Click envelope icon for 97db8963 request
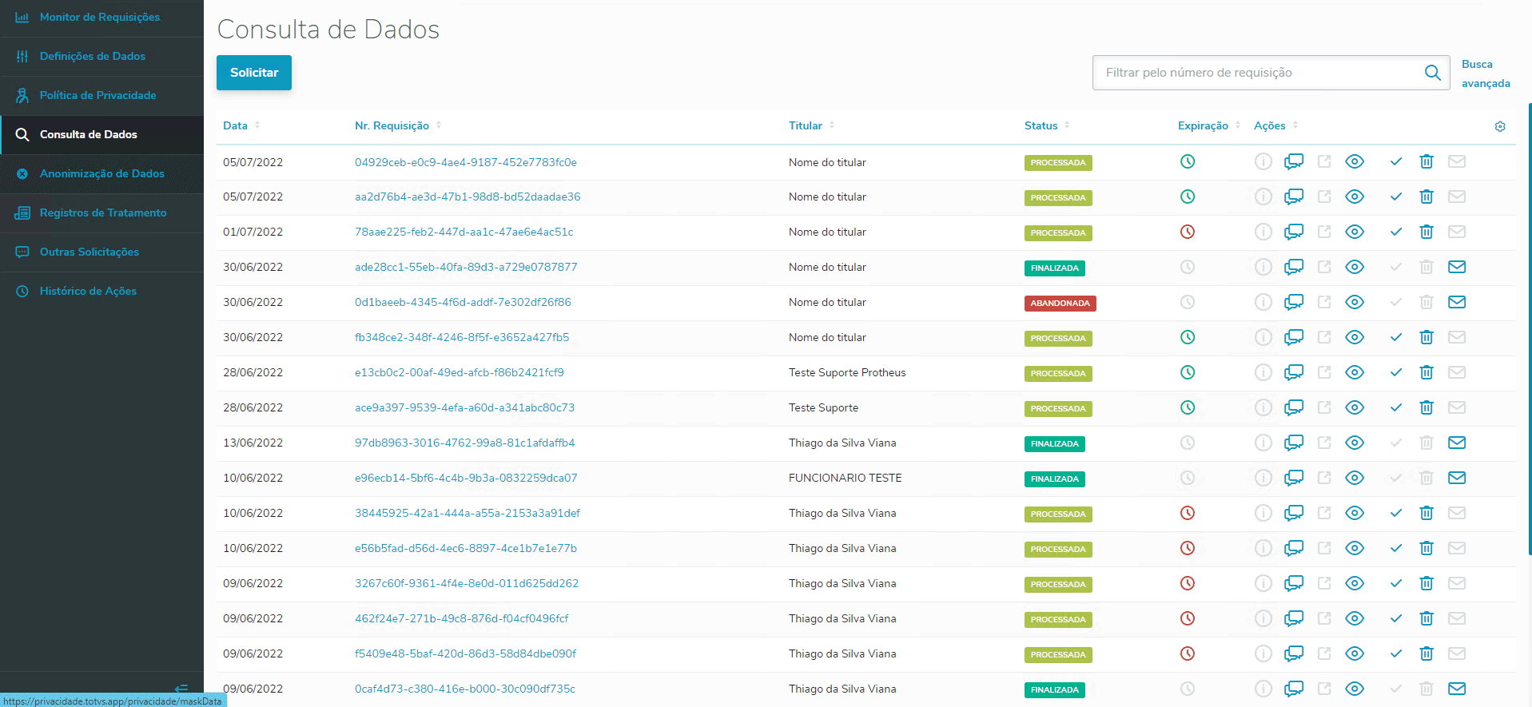Screen dimensions: 1532x707 pyautogui.click(x=1457, y=443)
